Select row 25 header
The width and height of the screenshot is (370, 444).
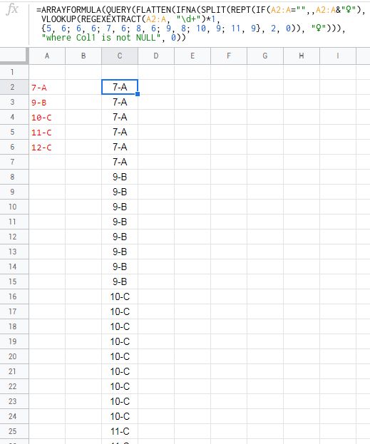14,431
